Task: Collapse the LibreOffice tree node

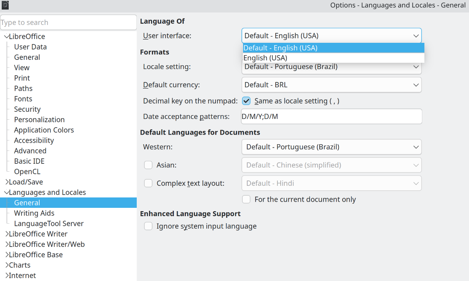Action: coord(7,37)
